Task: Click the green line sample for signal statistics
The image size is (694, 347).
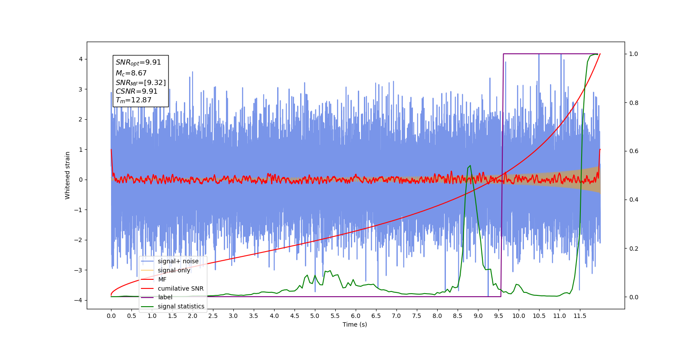Action: 147,306
